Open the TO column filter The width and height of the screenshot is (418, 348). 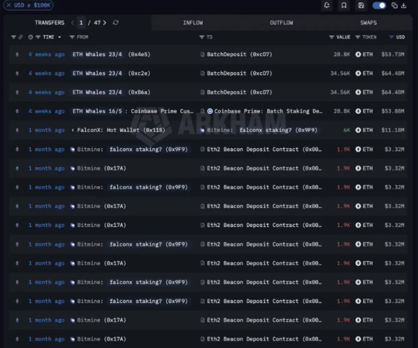pos(202,37)
